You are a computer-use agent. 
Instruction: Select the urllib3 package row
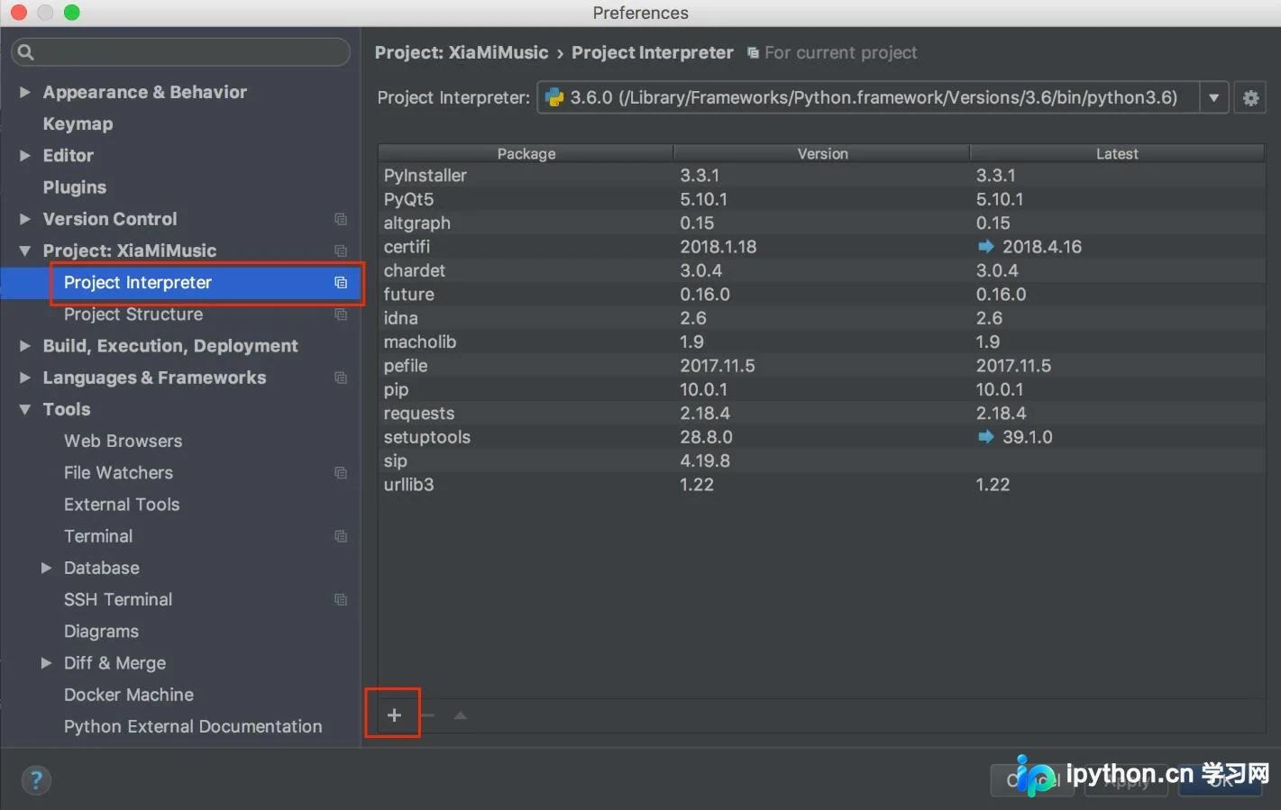coord(821,485)
